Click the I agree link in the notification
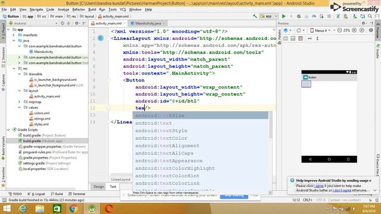Viewport: 381px width, 214px height. tap(319, 186)
